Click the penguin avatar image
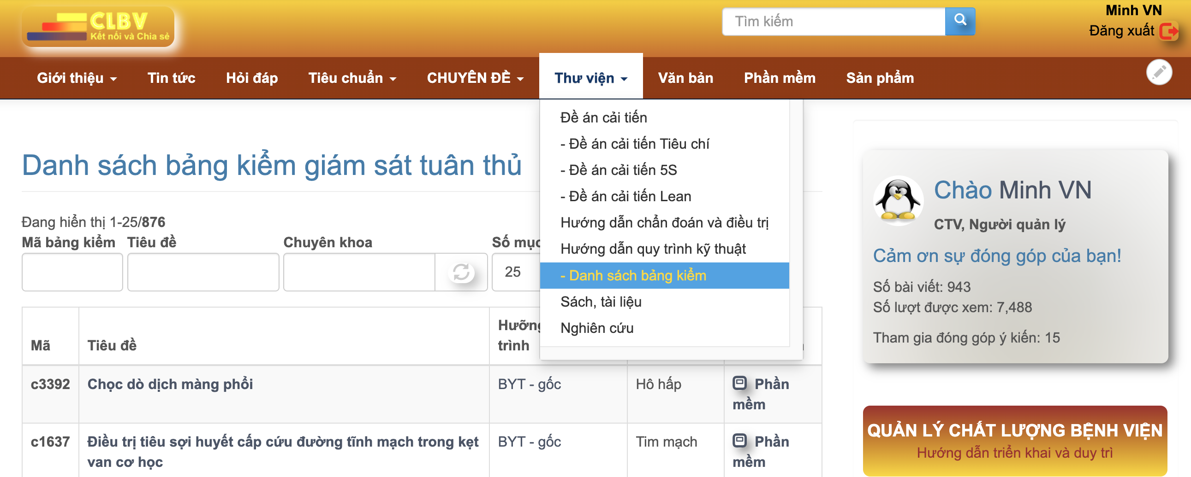 pos(898,201)
